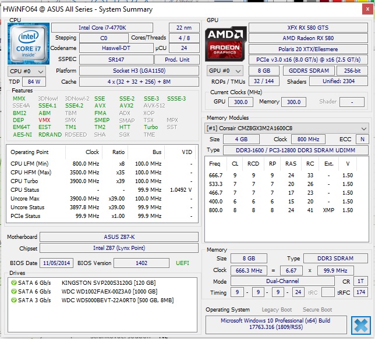Click the Unified: 2304 shaders value
This screenshot has height=340, width=375.
[339, 81]
